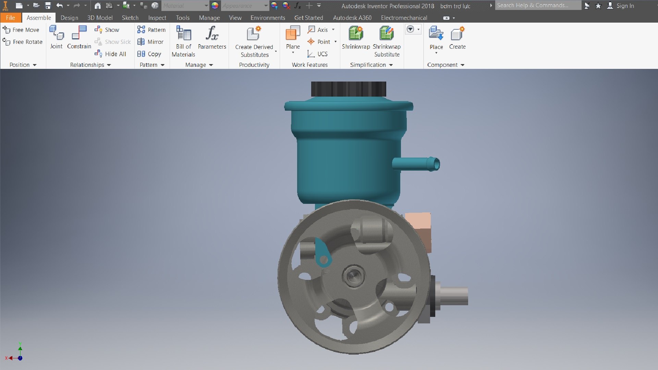Screen dimensions: 658x370
Task: Open the Appearance dropdown
Action: click(245, 5)
